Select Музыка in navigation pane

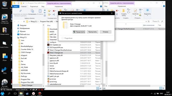pyautogui.click(x=23, y=31)
